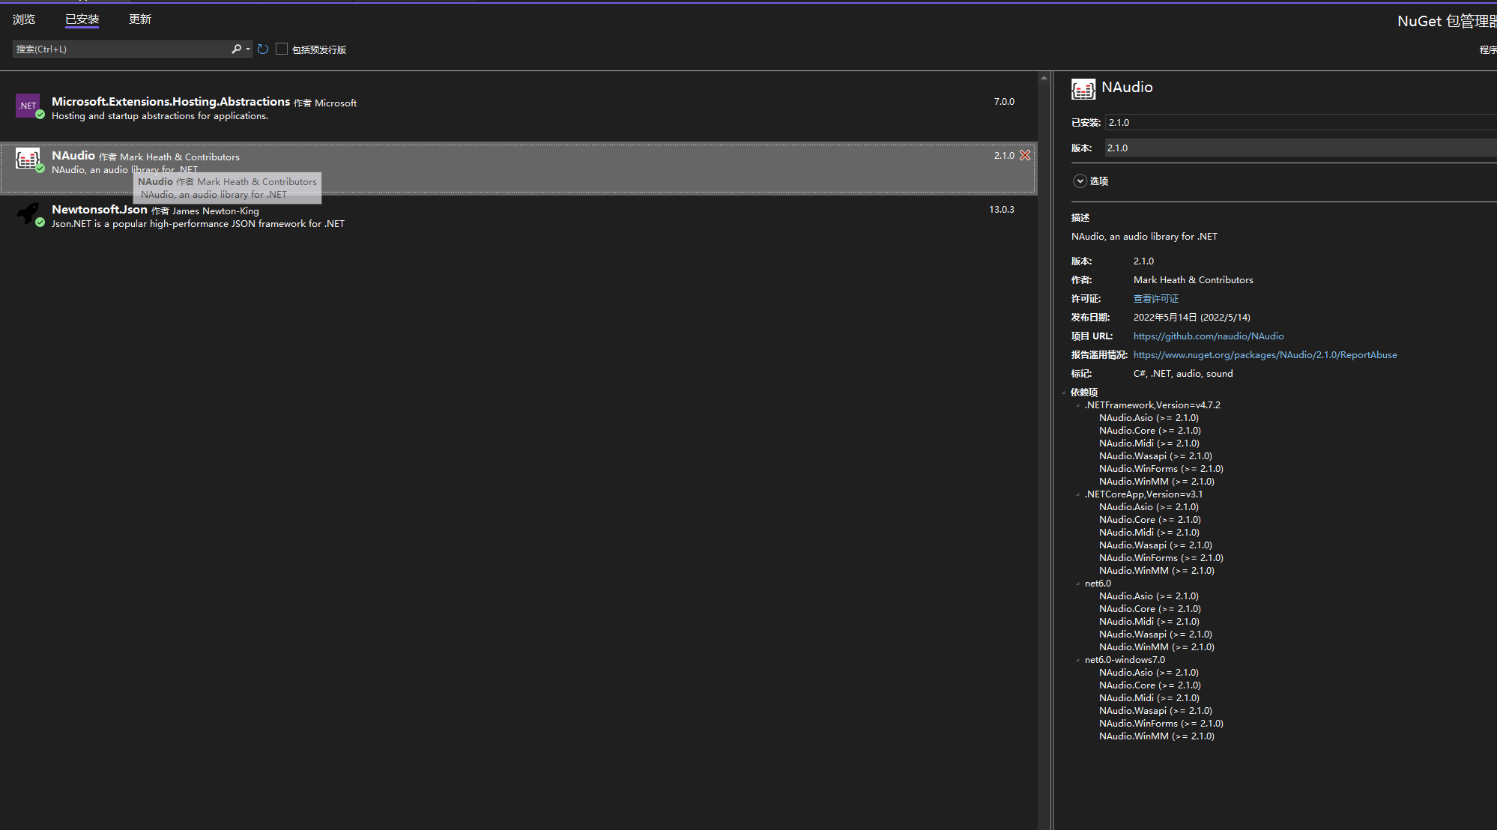
Task: Click the tags C#, .NET, audio, sound
Action: (1183, 374)
